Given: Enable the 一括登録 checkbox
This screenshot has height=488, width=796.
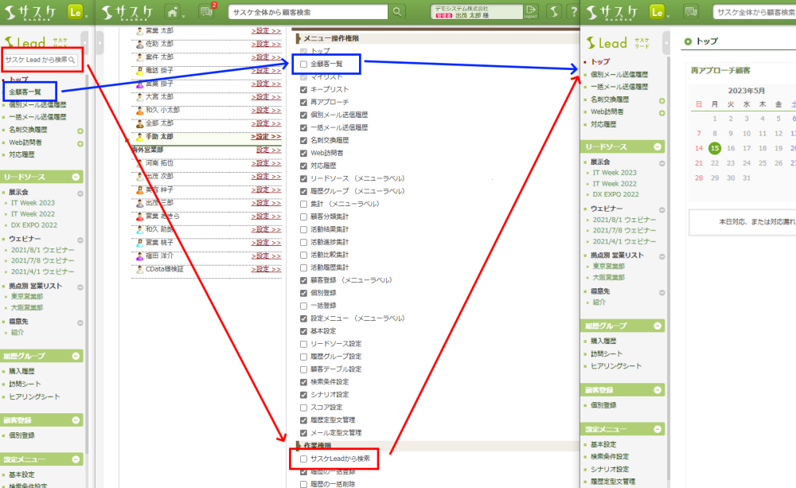Looking at the screenshot, I should (x=303, y=306).
